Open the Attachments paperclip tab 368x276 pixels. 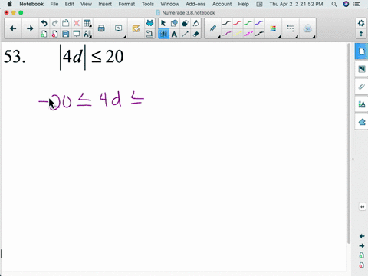tap(362, 87)
